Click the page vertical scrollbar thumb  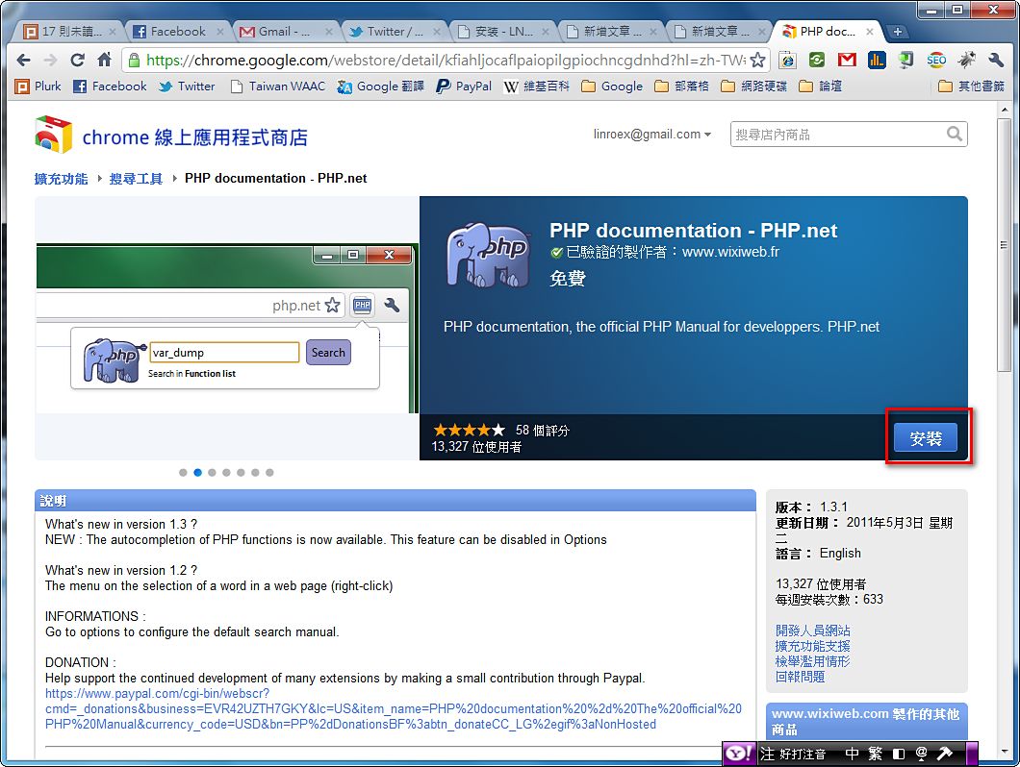[1005, 245]
